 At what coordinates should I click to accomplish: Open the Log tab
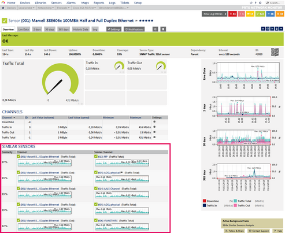[x=95, y=29]
